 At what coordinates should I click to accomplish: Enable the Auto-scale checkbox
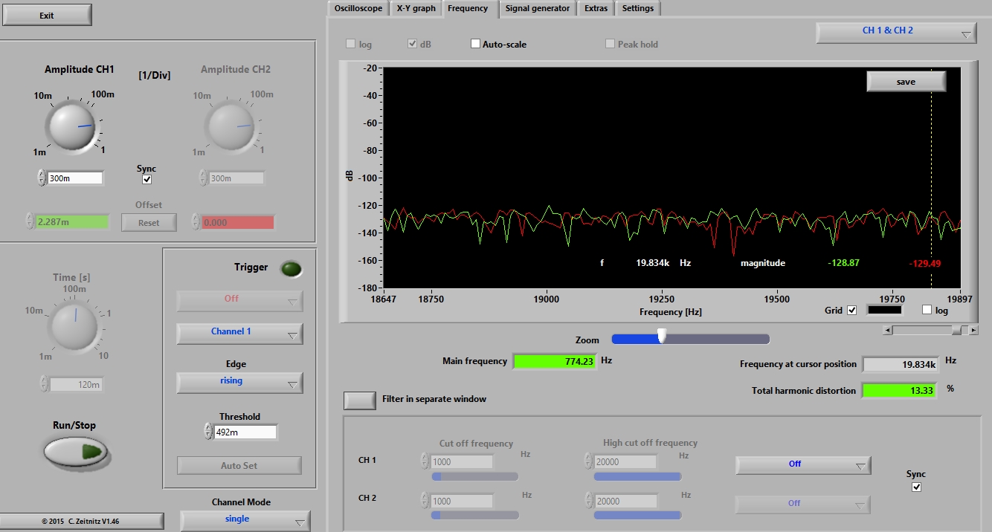[476, 45]
